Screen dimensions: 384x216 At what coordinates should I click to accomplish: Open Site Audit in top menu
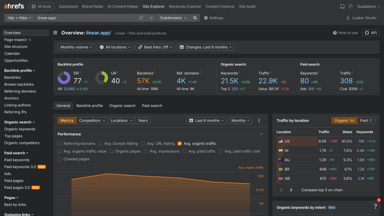tap(247, 6)
